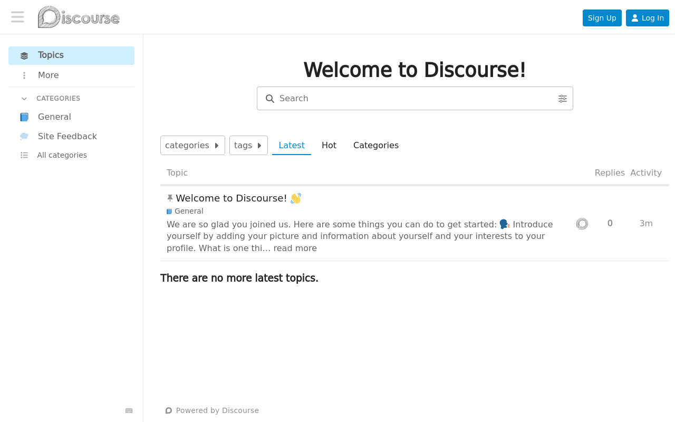Select Topics in the sidebar
Image resolution: width=675 pixels, height=422 pixels.
point(71,55)
